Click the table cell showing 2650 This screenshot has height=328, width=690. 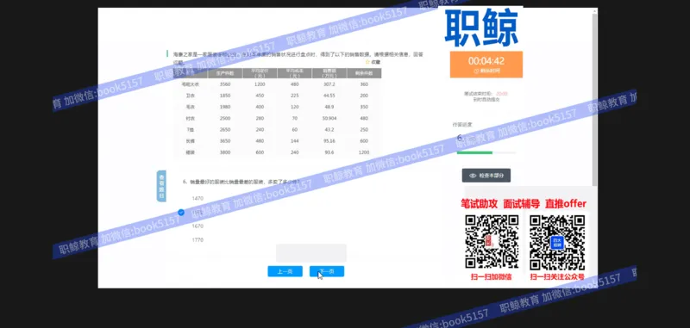tap(225, 130)
